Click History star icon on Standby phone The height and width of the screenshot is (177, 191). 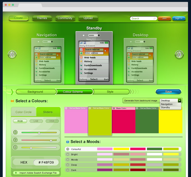click(81, 61)
